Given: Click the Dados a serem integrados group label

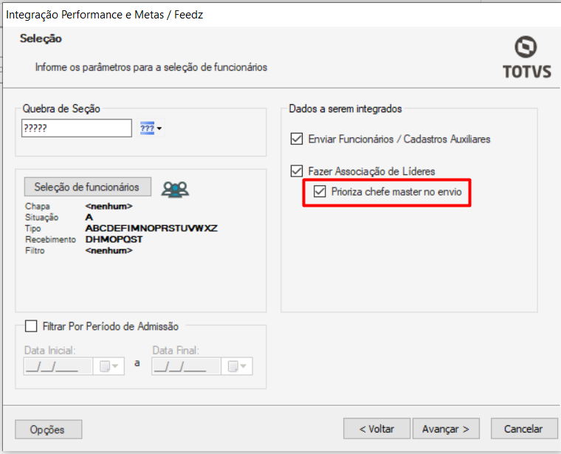Looking at the screenshot, I should point(345,109).
